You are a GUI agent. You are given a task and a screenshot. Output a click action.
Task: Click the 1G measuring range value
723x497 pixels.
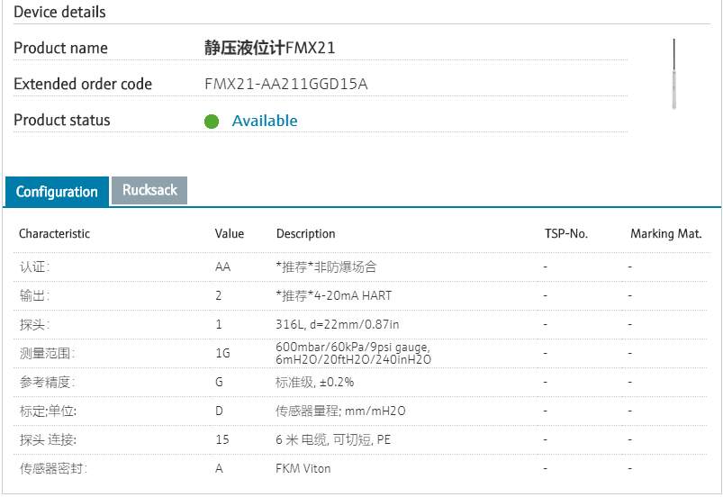click(222, 353)
